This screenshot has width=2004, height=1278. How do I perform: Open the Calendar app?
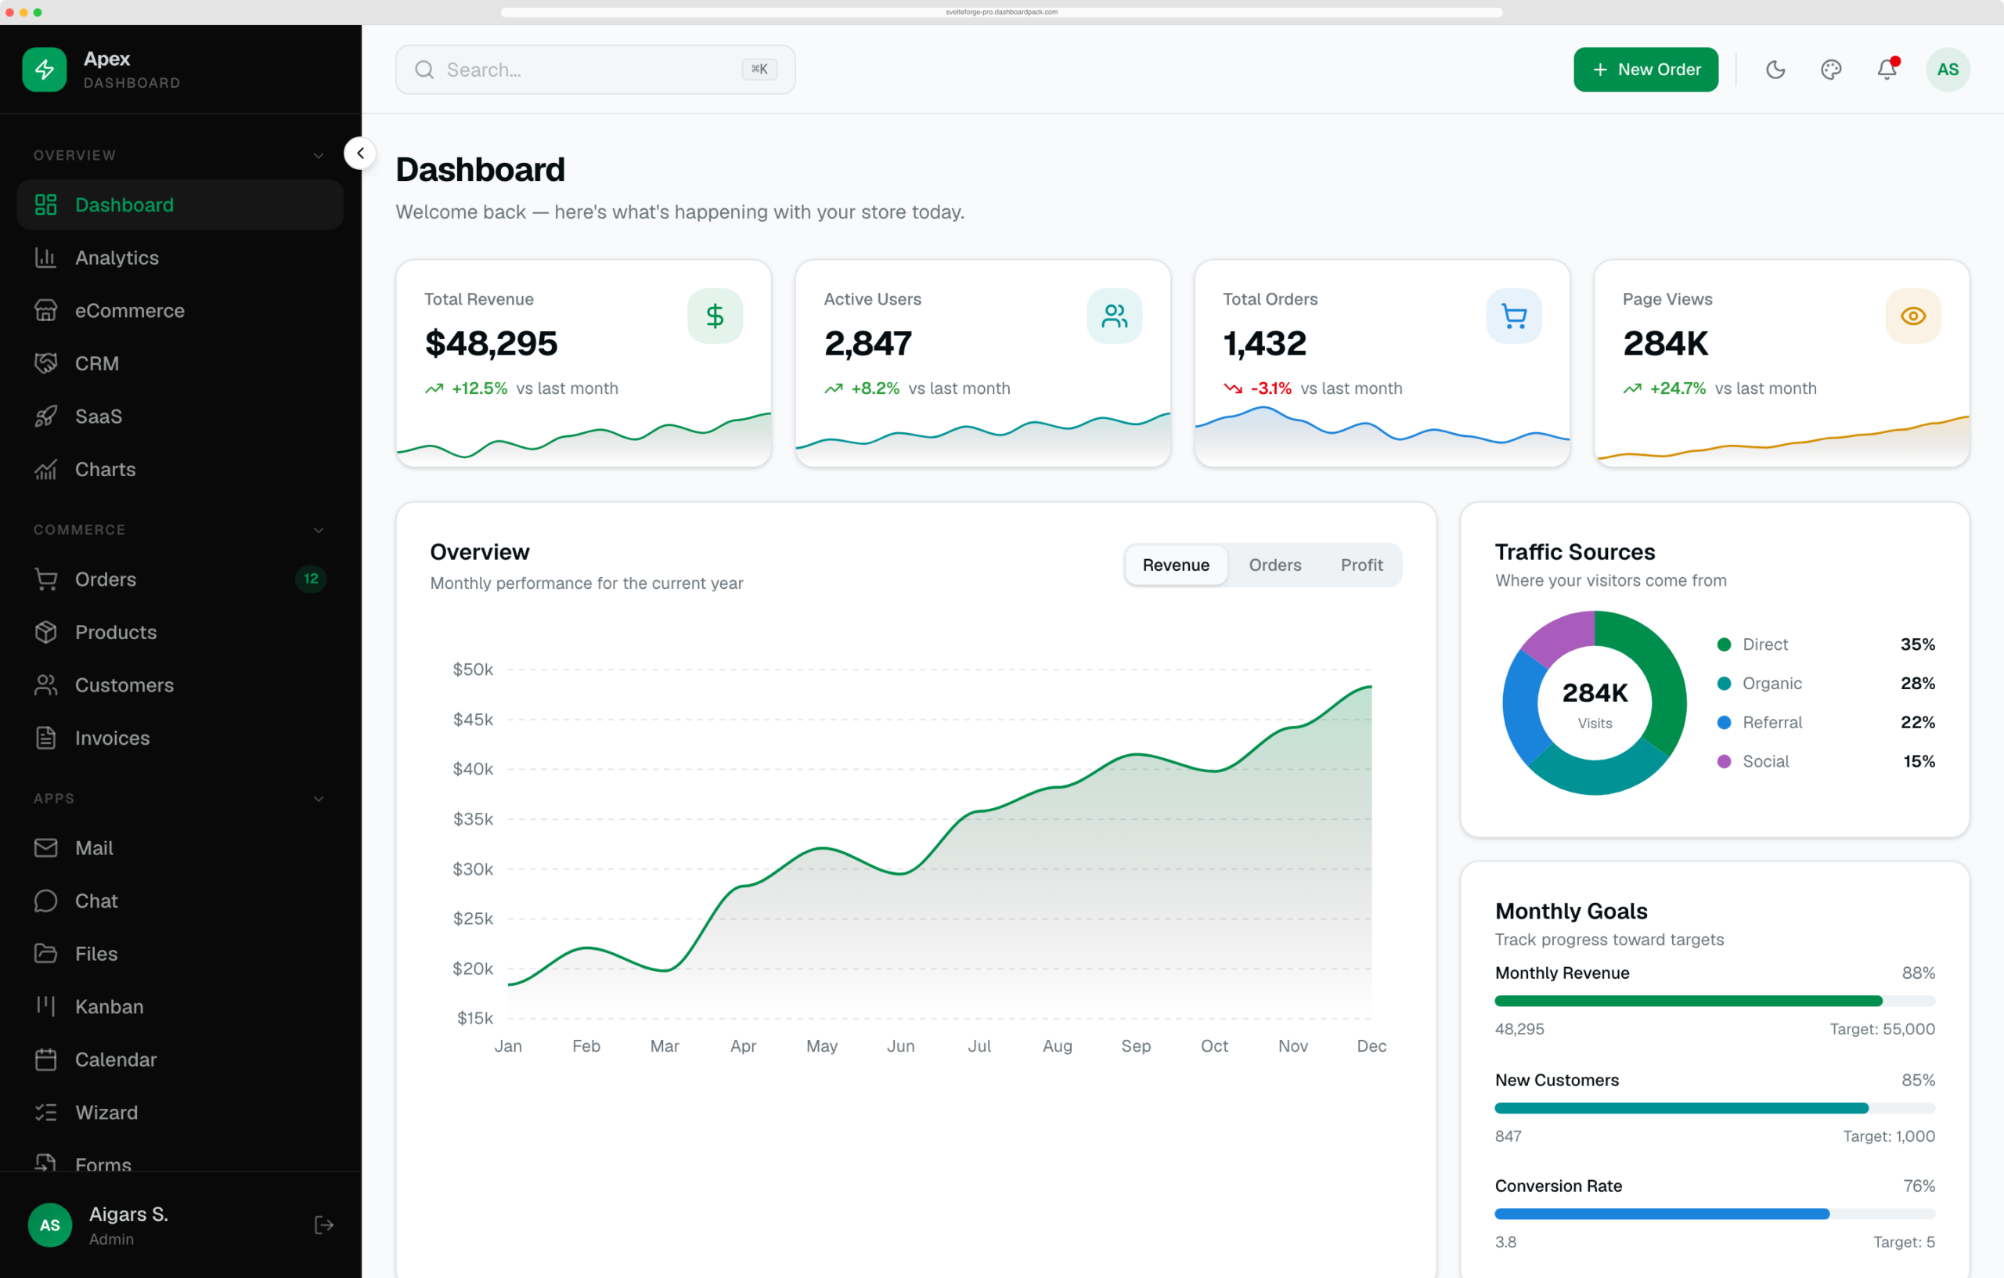[x=180, y=1060]
